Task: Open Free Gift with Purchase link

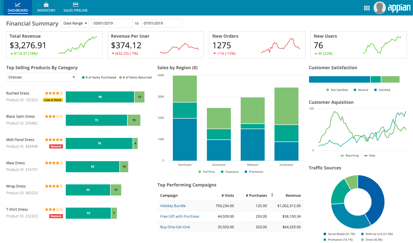Action: (180, 216)
